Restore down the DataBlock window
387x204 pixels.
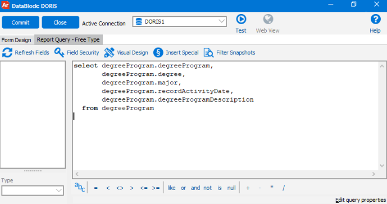coord(354,4)
